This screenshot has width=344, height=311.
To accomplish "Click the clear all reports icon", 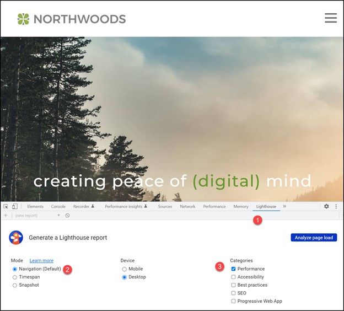I will pos(67,215).
